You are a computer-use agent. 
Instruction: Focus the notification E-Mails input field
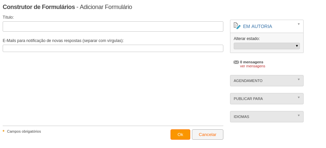point(113,48)
